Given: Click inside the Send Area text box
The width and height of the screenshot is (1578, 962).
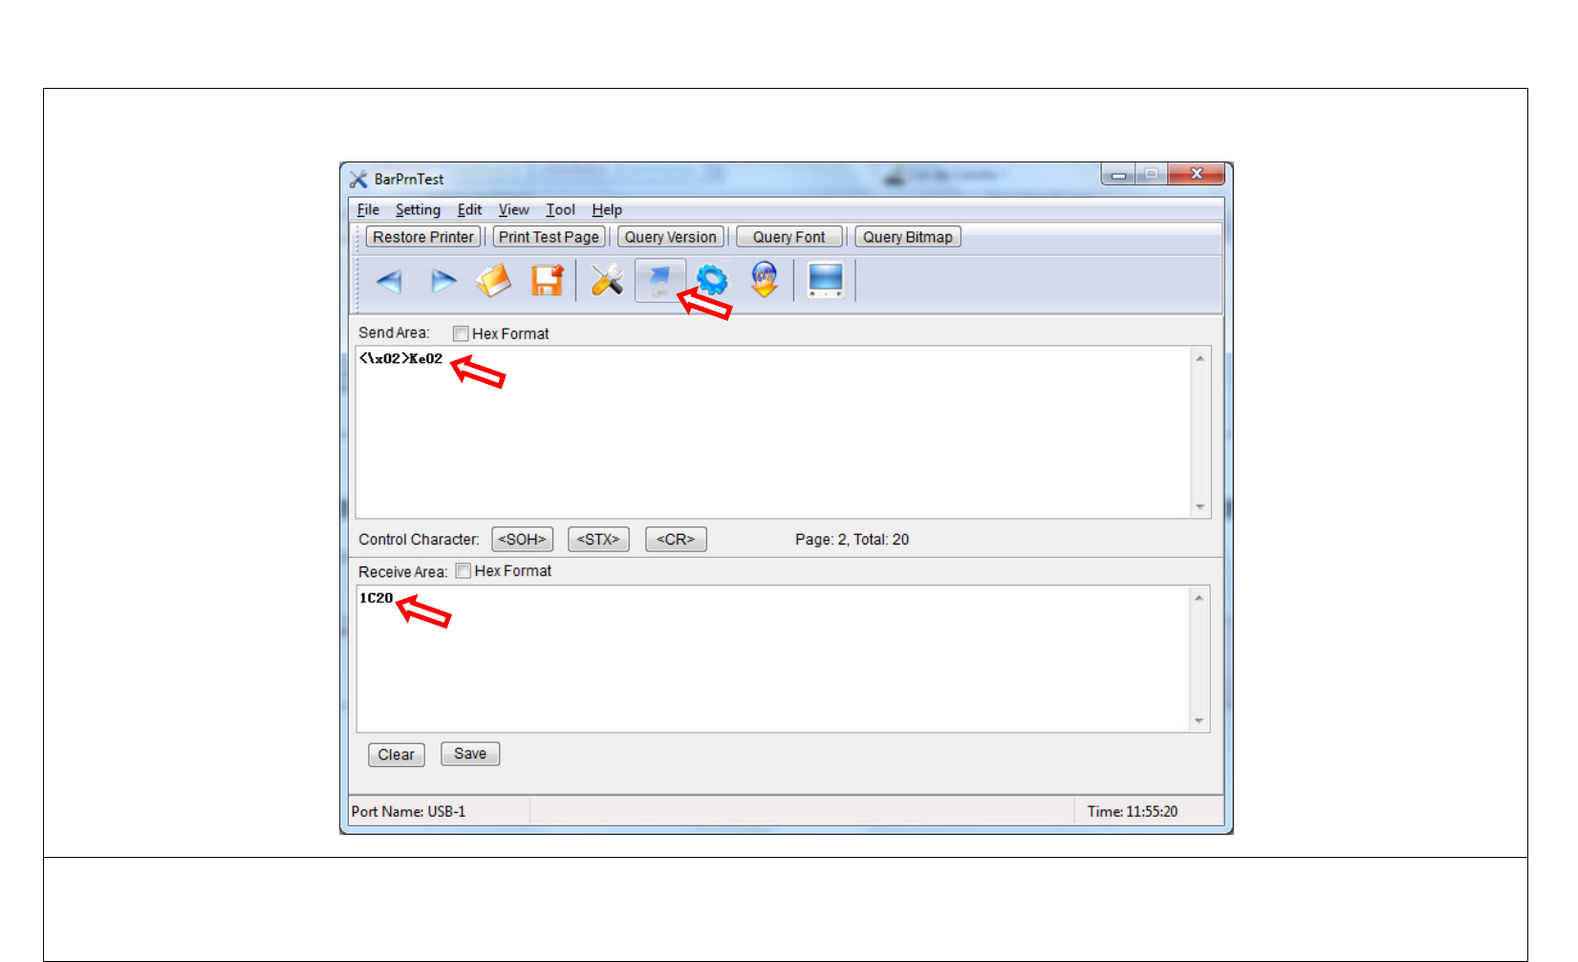Looking at the screenshot, I should [x=774, y=433].
